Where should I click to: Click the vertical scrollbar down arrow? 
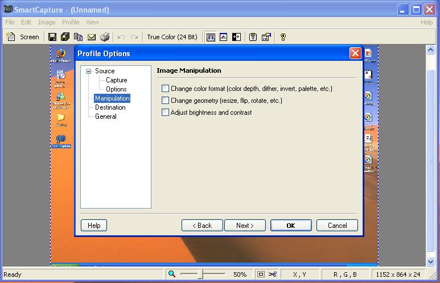(430, 261)
